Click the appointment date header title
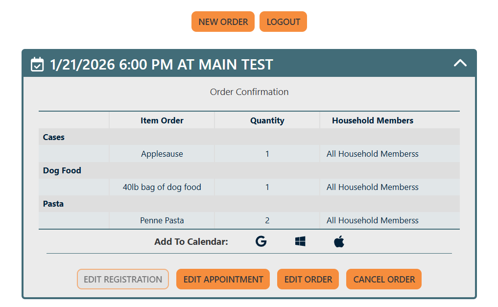This screenshot has width=498, height=307. pyautogui.click(x=162, y=64)
